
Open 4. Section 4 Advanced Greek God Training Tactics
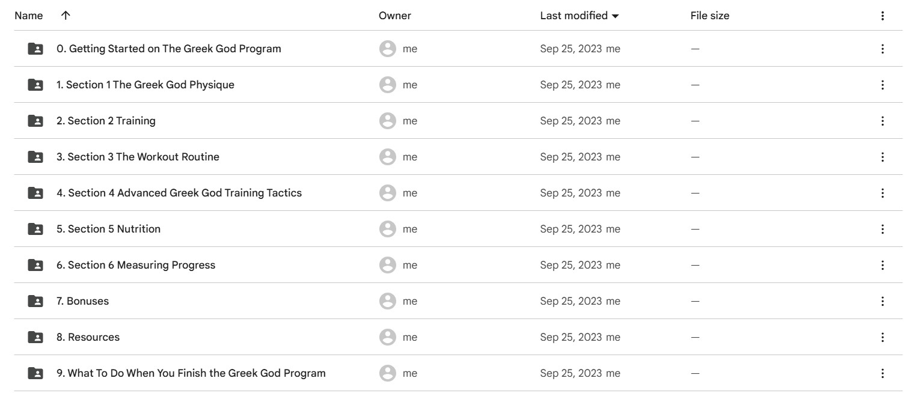(179, 193)
